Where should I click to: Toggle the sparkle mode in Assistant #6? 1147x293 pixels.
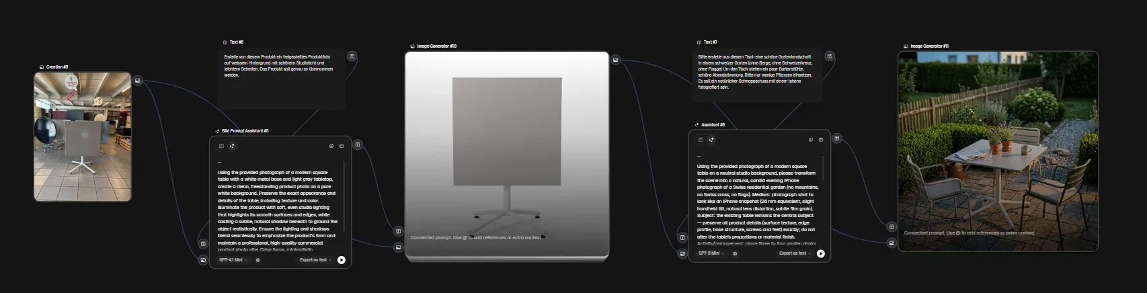point(711,140)
